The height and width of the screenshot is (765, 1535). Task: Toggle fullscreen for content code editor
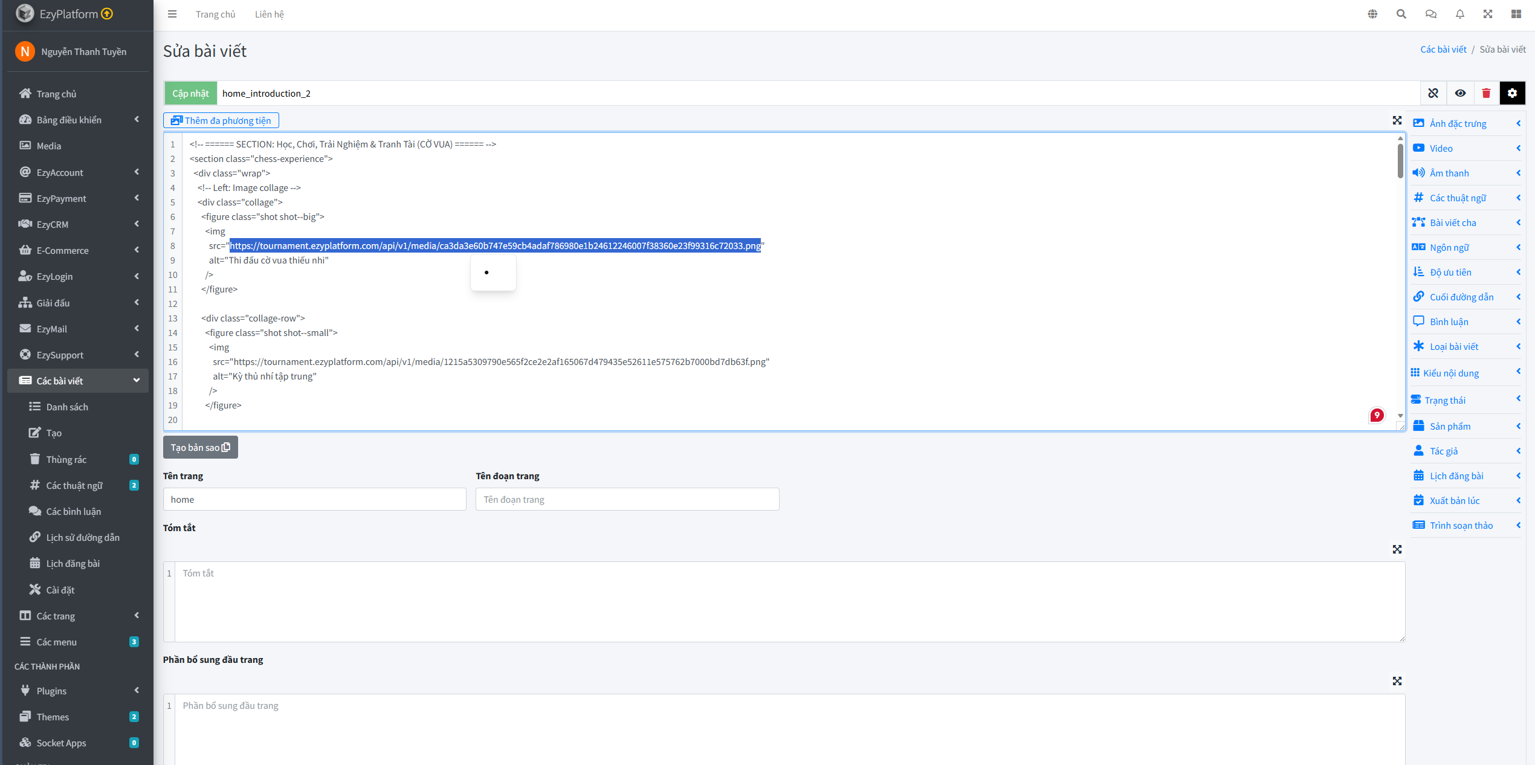point(1397,120)
